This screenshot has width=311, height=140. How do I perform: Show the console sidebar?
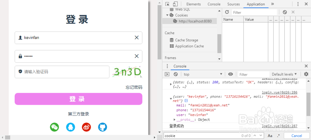click(167, 74)
